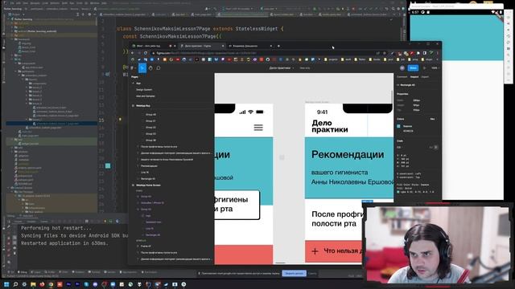Select the Figma Move tool

coord(142,68)
